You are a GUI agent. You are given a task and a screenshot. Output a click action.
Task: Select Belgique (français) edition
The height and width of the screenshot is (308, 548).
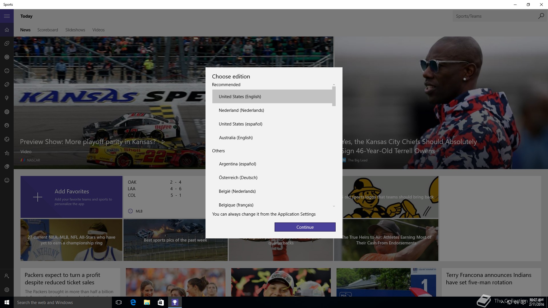click(272, 204)
